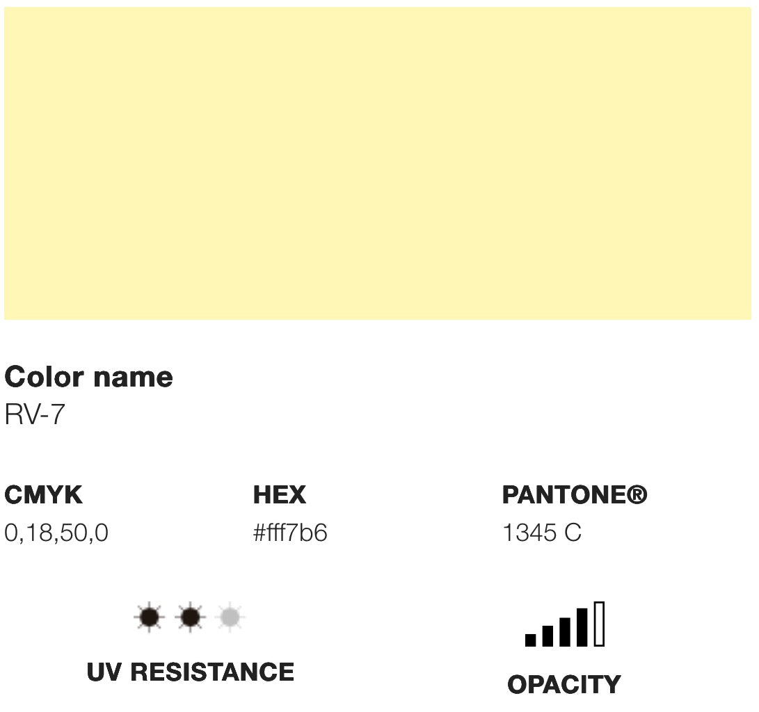Click the empty outlined opacity bar
This screenshot has width=759, height=712.
599,624
